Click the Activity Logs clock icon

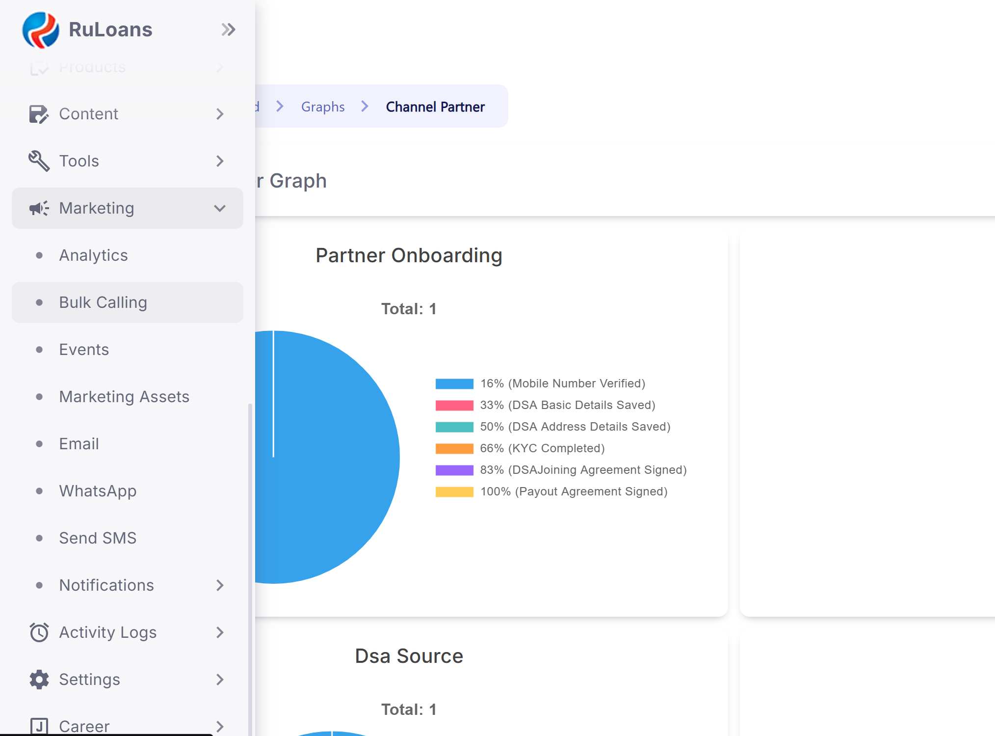point(39,632)
